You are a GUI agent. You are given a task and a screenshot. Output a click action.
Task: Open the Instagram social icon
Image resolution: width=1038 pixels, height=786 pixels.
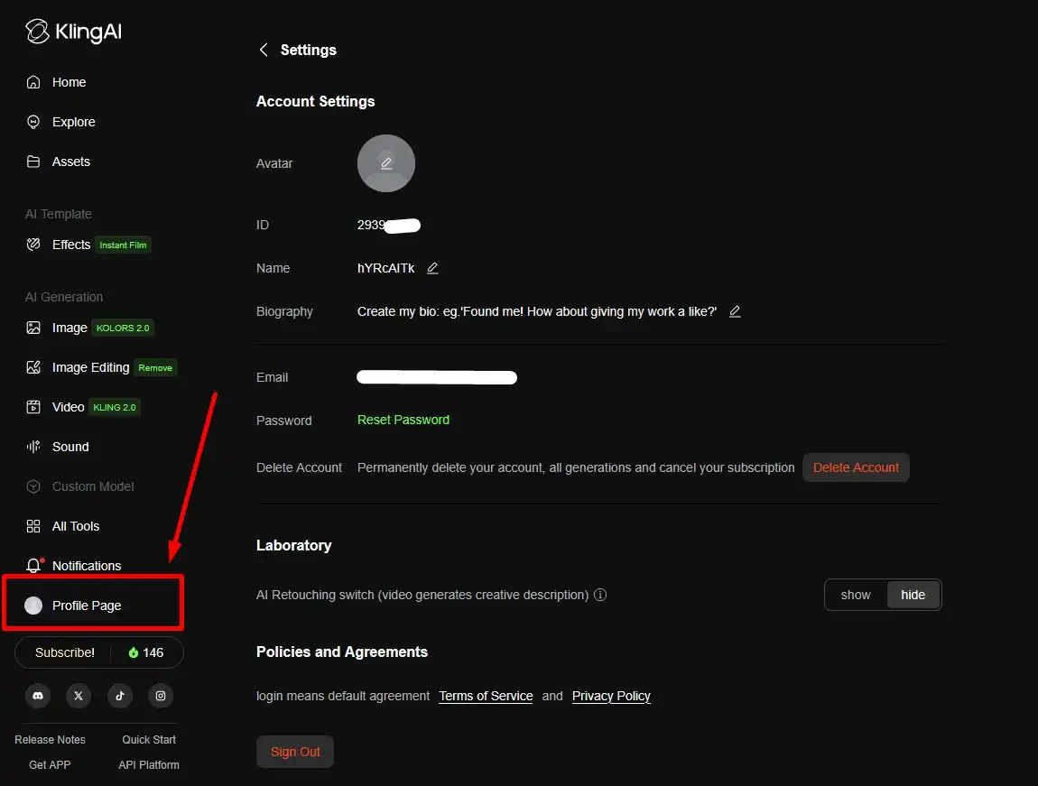tap(161, 696)
